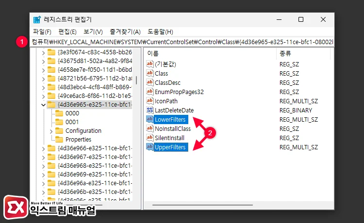The width and height of the screenshot is (364, 223).
Task: Open the 보기(V) menu
Action: (x=93, y=32)
